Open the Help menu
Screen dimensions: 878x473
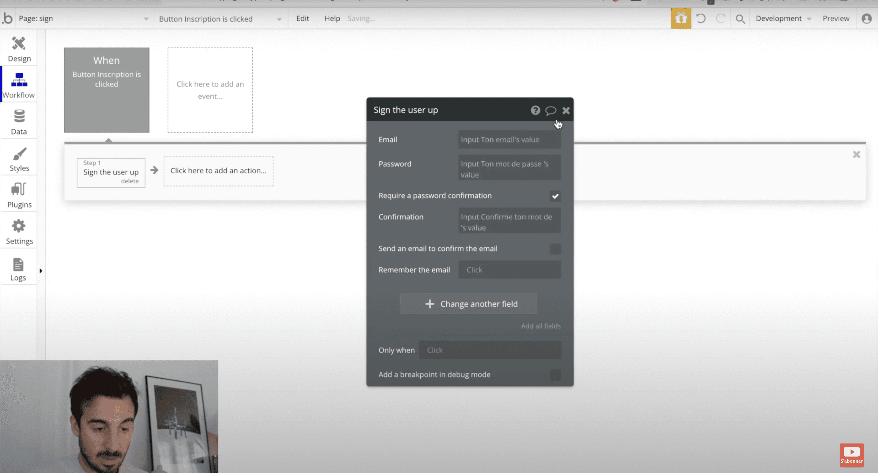(332, 18)
